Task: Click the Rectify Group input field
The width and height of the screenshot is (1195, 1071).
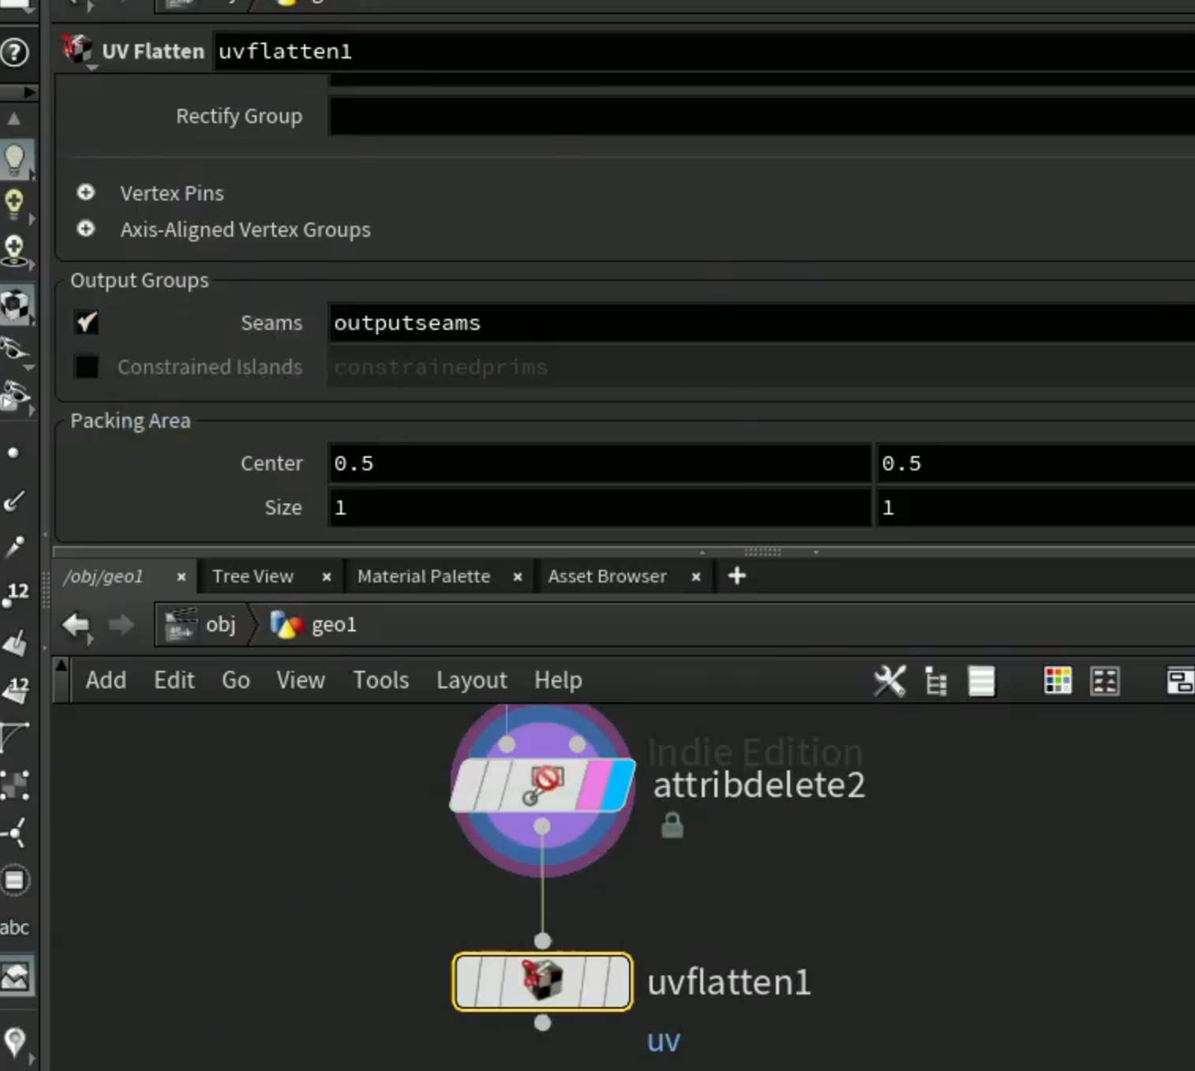Action: pyautogui.click(x=762, y=116)
